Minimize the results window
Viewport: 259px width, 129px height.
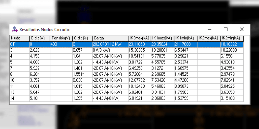(x=209, y=29)
